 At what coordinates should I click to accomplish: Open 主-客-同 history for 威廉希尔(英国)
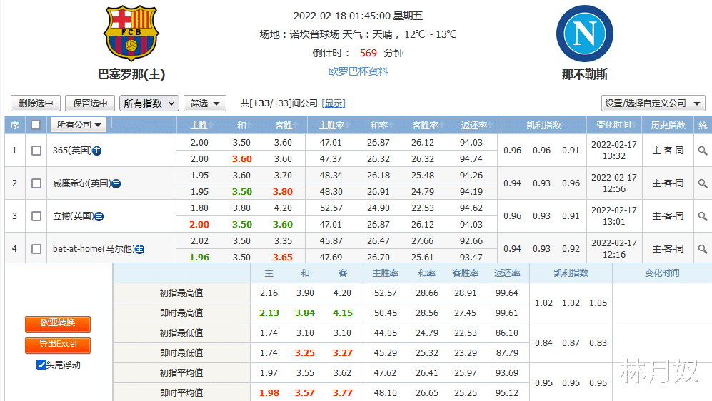[x=668, y=183]
